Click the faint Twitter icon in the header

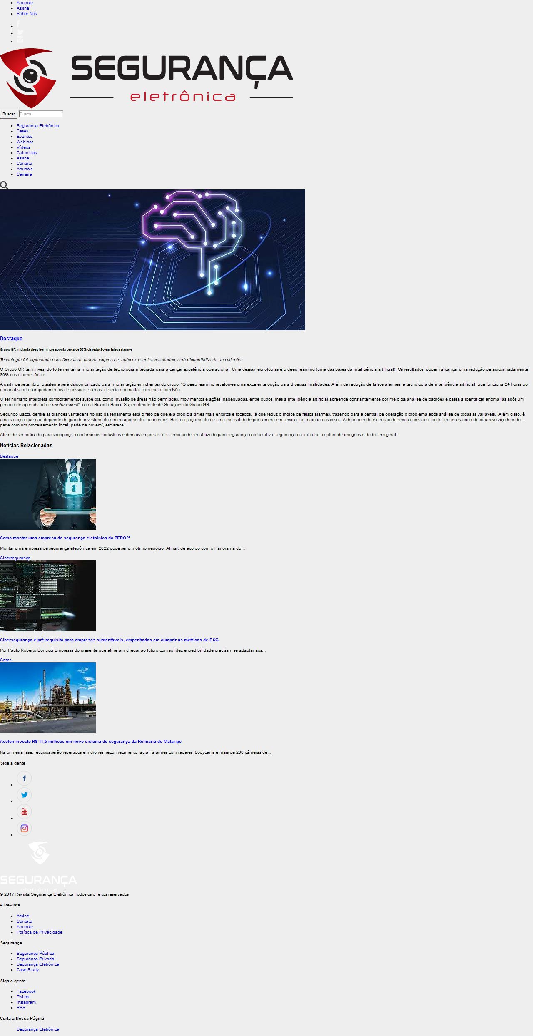20,32
